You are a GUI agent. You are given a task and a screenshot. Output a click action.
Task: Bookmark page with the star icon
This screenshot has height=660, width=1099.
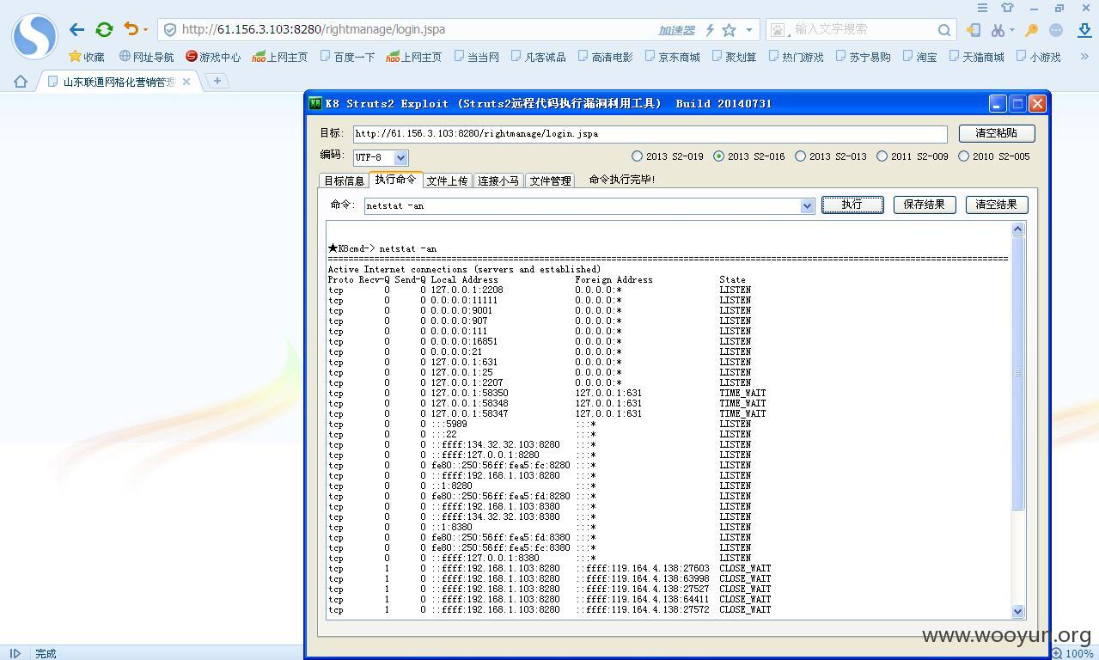point(729,30)
